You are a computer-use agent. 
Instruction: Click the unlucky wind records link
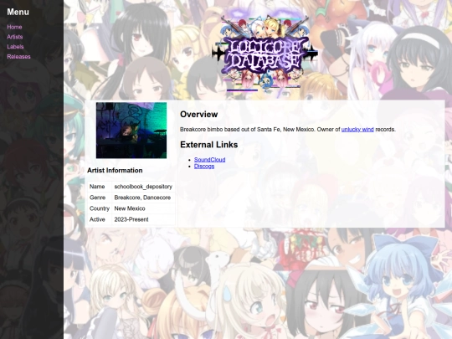point(357,130)
